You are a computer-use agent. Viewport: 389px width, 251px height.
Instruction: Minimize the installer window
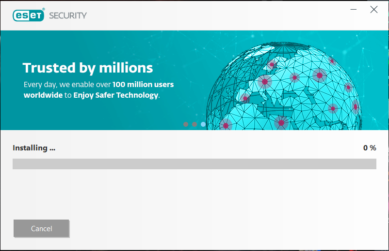click(354, 10)
